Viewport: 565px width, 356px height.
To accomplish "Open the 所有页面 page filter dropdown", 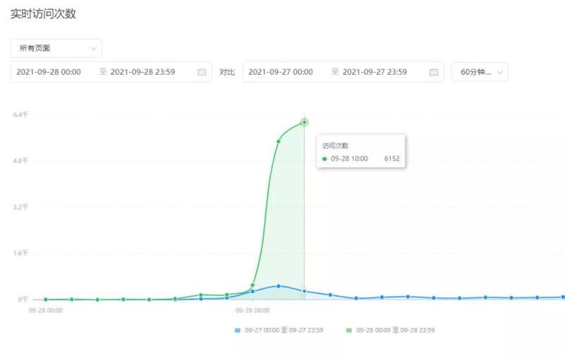I will coord(56,48).
